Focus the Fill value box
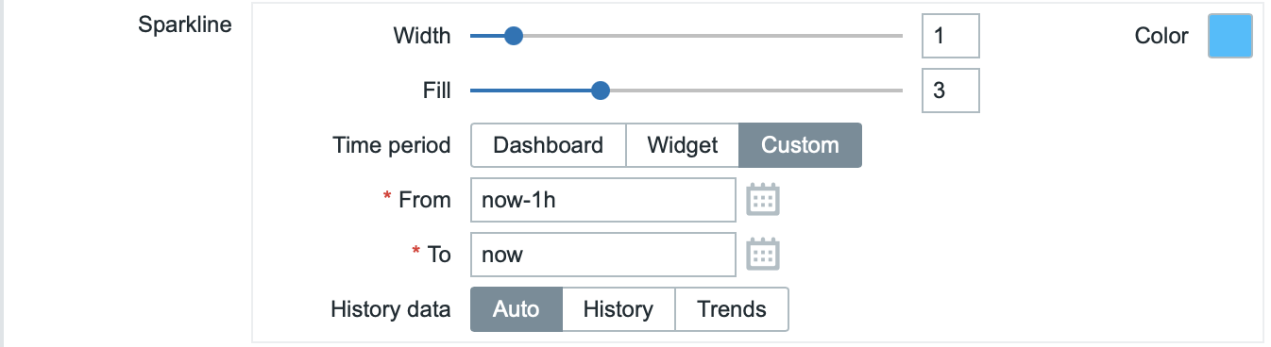Viewport: 1271px width, 347px height. [951, 91]
